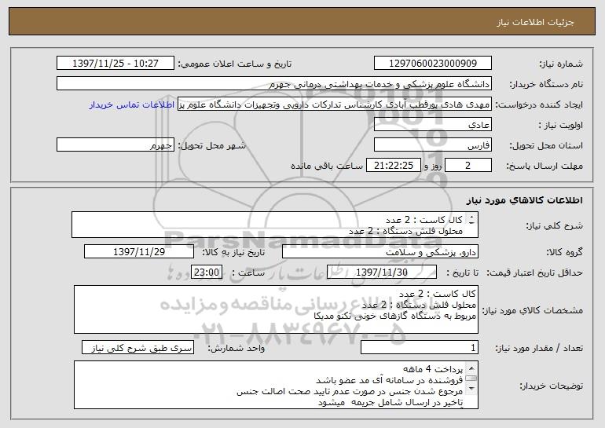Screen dimensions: 605x428
Task: Click the need number field 1297060023000909
Action: 432,64
